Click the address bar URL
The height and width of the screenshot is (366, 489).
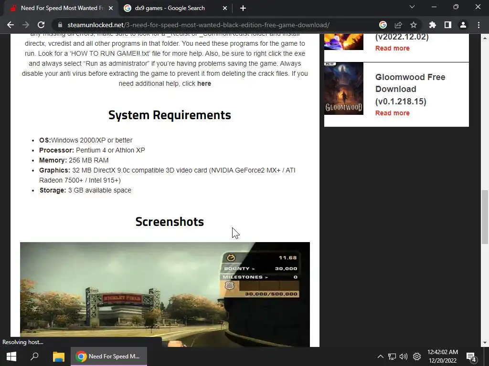[x=198, y=25]
